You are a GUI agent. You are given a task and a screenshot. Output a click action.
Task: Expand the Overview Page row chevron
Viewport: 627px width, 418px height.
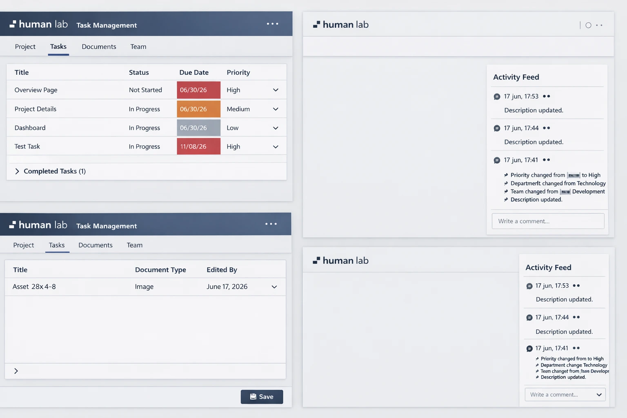pos(276,90)
